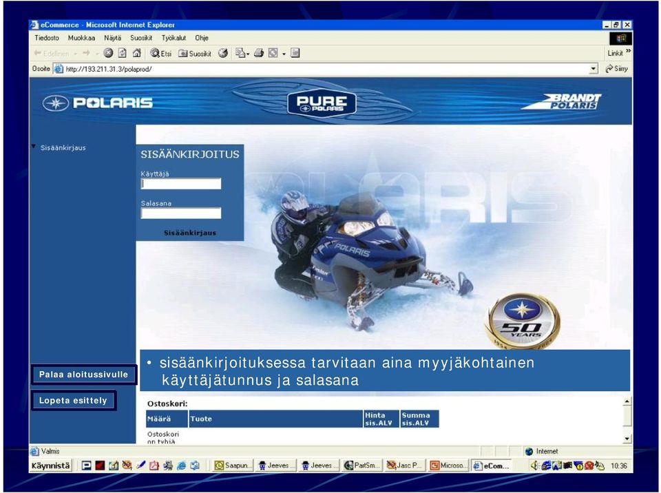Viewport: 661px width, 493px height.
Task: Submit login with the Sisäänkirjaus button
Action: pyautogui.click(x=190, y=233)
